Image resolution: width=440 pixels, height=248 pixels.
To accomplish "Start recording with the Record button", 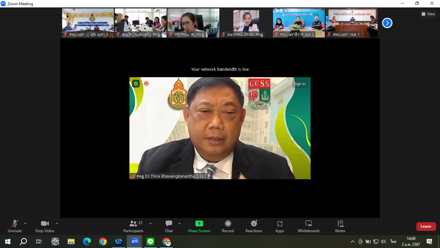I will click(x=228, y=226).
